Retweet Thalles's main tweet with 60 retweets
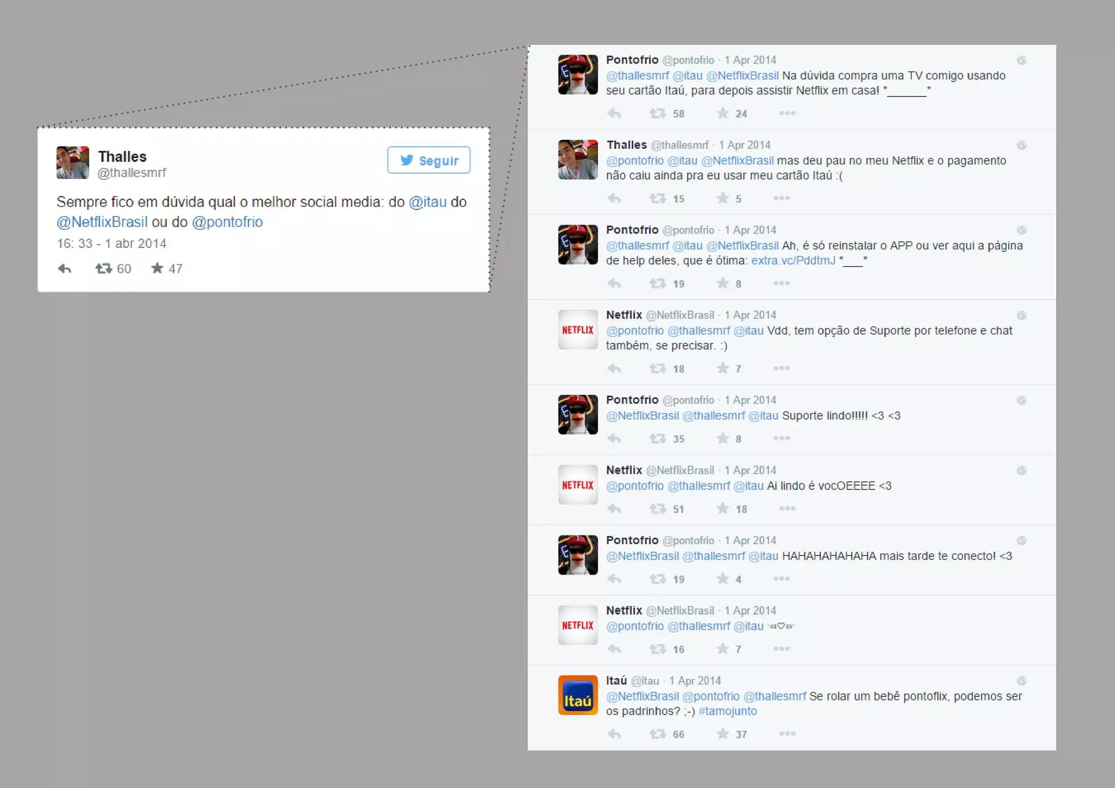1115x788 pixels. point(104,268)
